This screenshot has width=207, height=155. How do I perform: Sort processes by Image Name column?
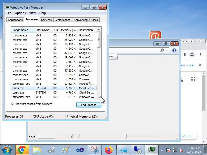[23, 30]
